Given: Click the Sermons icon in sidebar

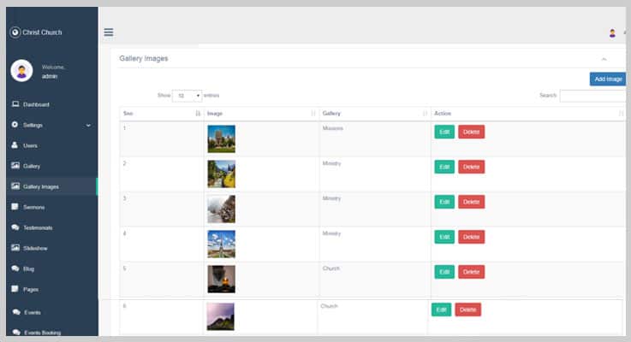Looking at the screenshot, I should (x=15, y=207).
